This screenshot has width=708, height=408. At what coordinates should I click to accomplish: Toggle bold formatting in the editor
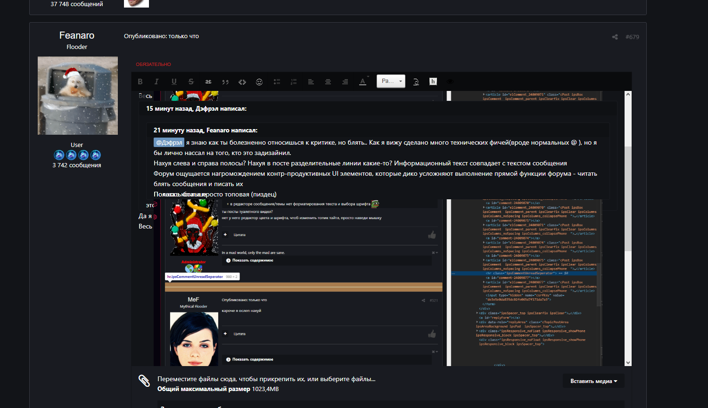(x=140, y=82)
